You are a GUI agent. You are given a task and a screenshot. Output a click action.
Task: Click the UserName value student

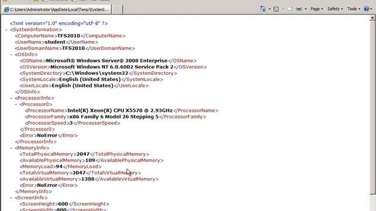(x=55, y=42)
